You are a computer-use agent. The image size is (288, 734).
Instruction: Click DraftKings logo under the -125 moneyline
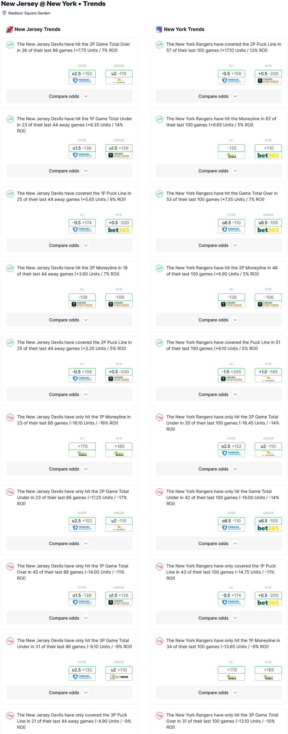[x=232, y=156]
